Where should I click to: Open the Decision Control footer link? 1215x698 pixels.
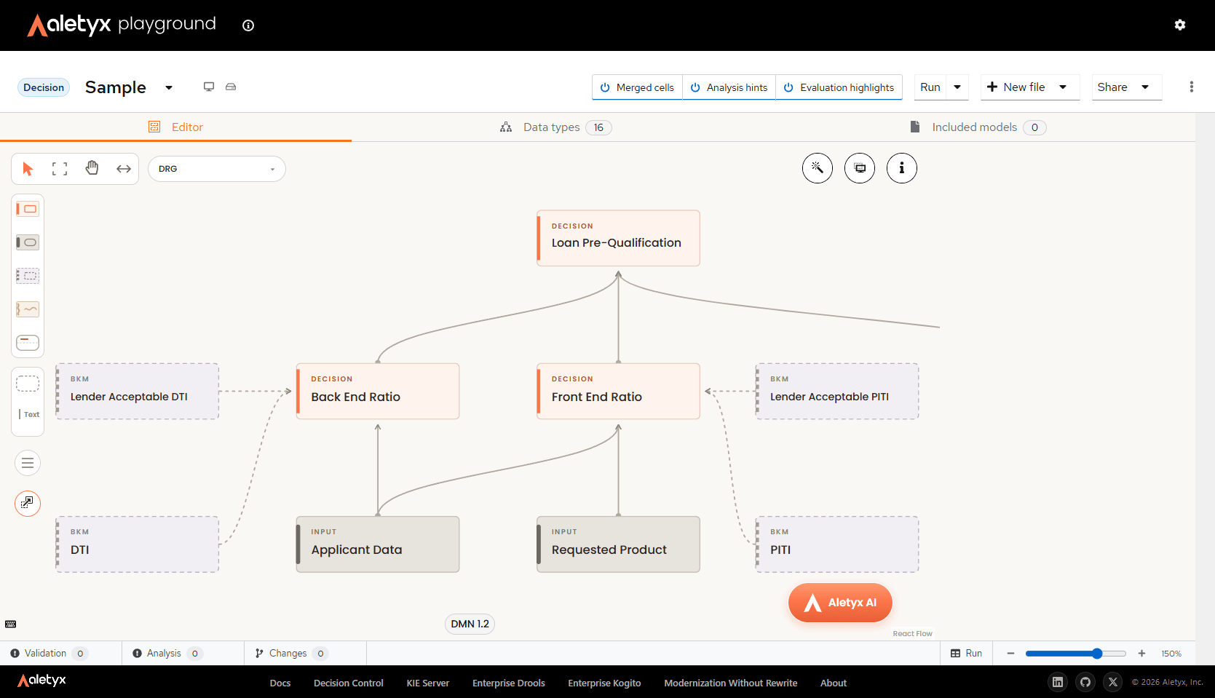tap(349, 683)
